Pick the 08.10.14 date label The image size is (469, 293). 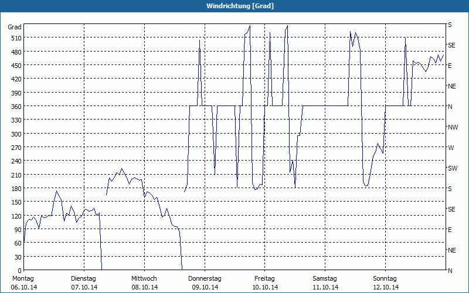pos(144,287)
